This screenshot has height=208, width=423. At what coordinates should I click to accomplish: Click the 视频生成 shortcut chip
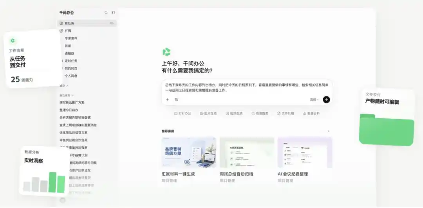click(x=234, y=114)
